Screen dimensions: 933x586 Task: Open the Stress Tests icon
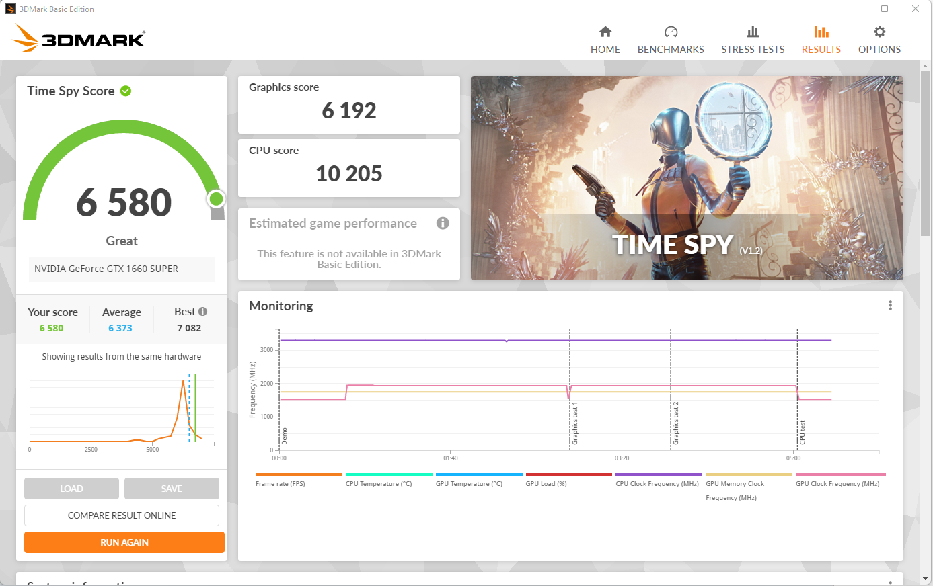coord(753,32)
